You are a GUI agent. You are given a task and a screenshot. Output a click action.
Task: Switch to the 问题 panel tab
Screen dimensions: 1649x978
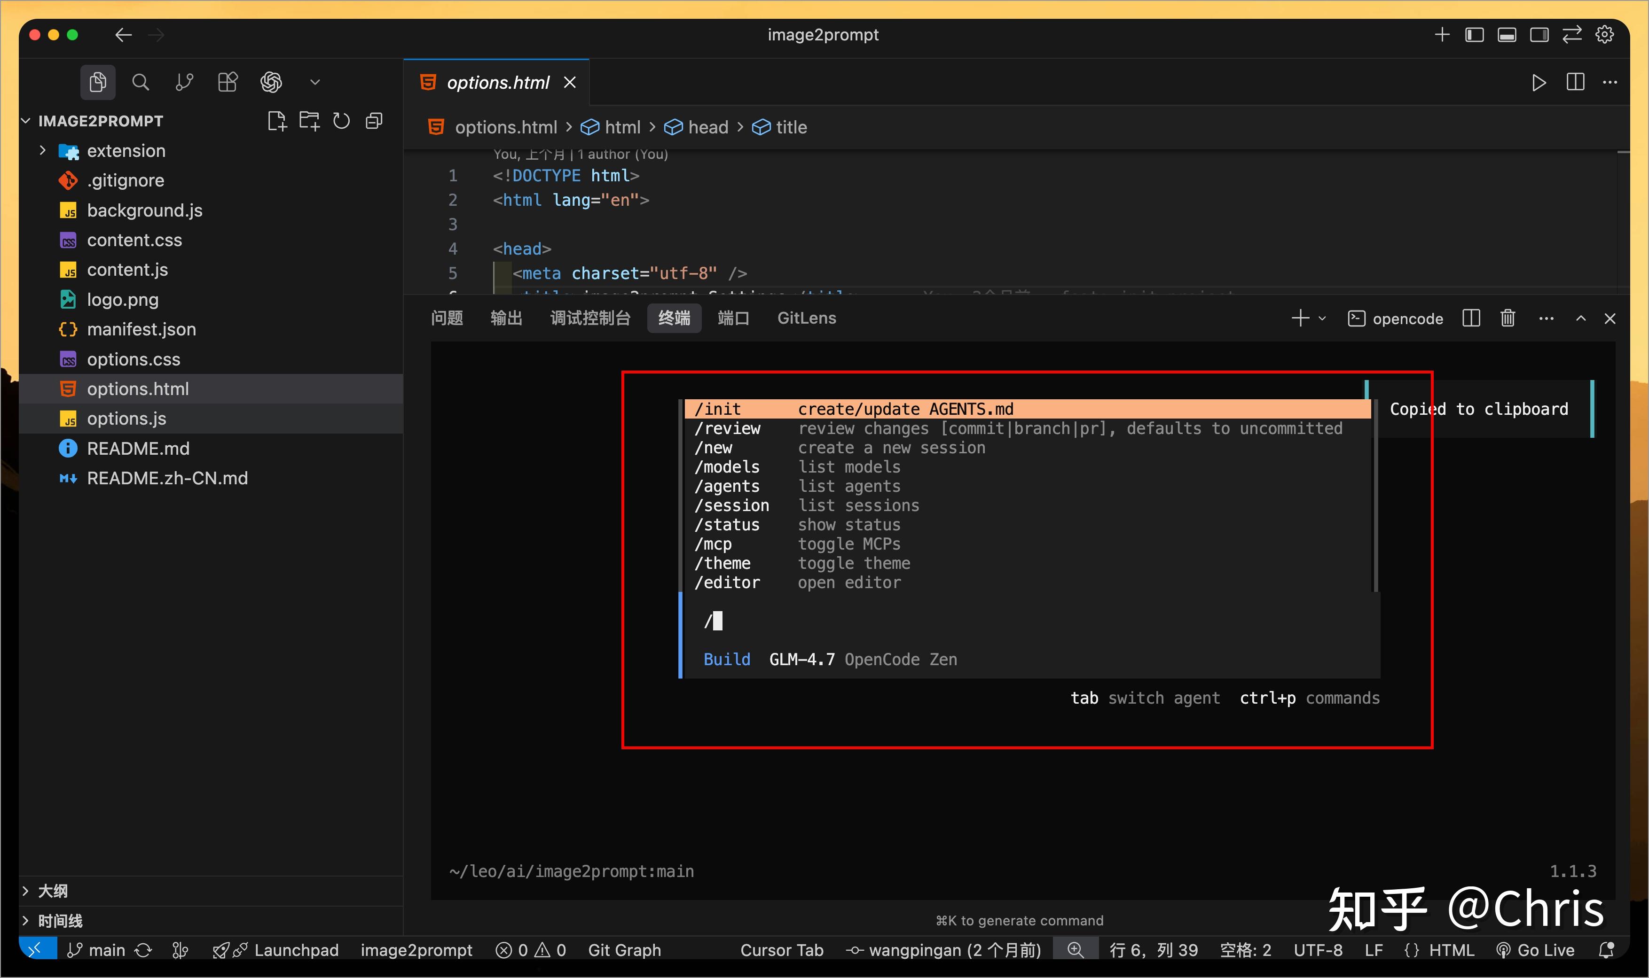tap(447, 318)
